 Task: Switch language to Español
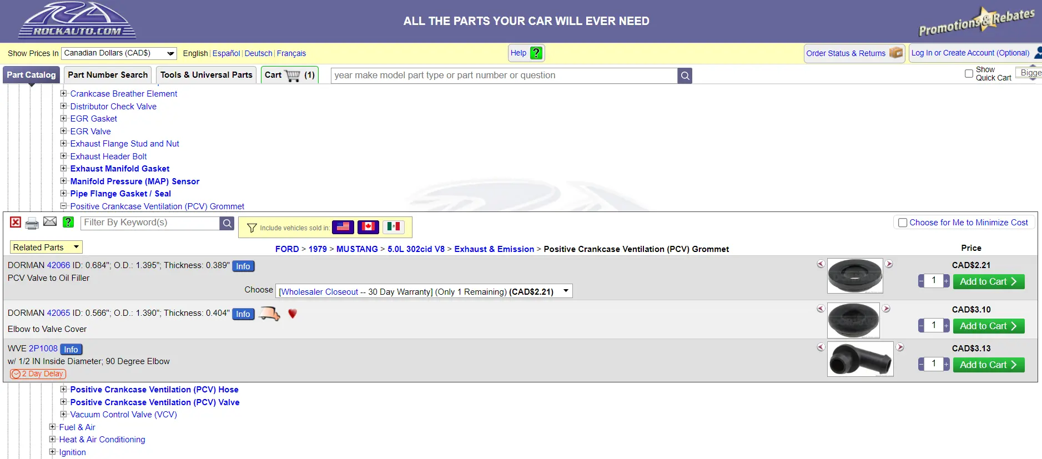[x=226, y=53]
